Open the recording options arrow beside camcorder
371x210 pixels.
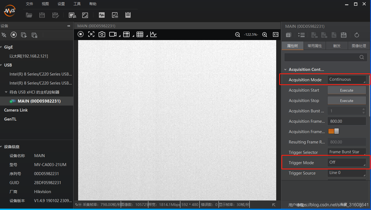coord(119,36)
